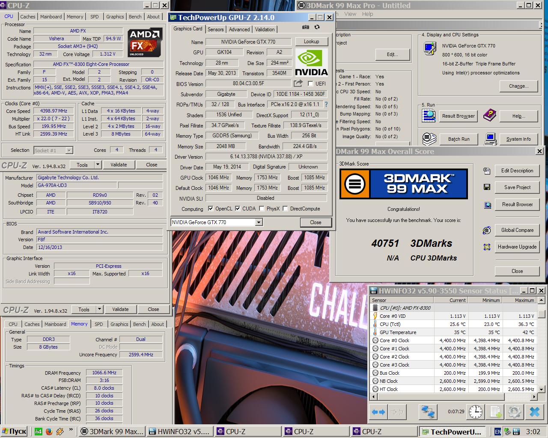
Task: Click HWiNFO blue expand/collapse arrows icon
Action: click(x=378, y=412)
